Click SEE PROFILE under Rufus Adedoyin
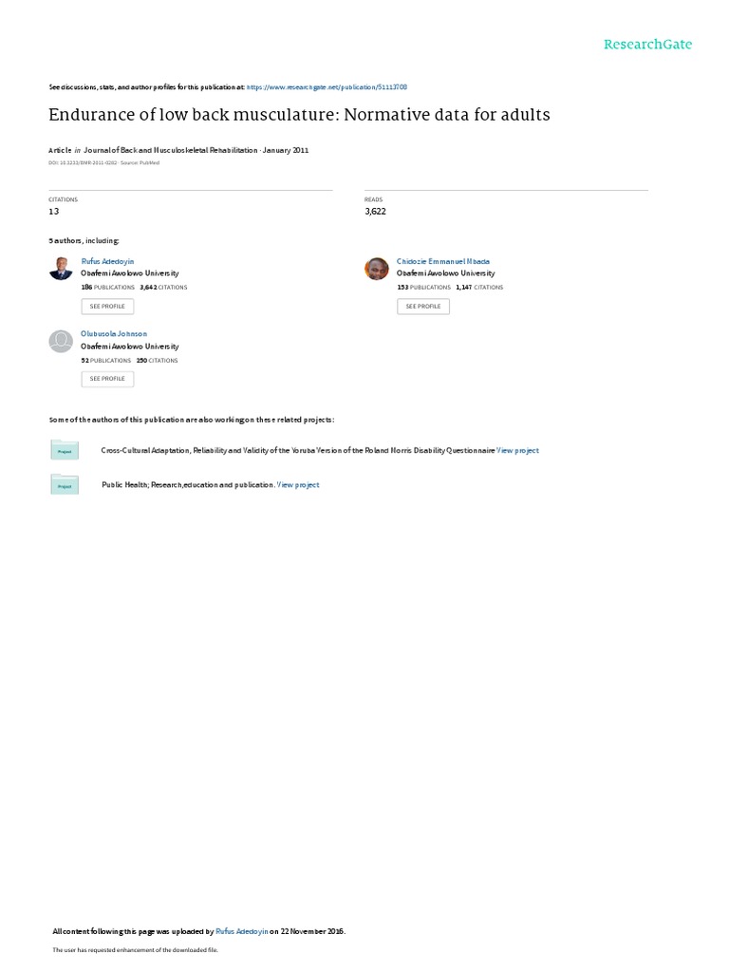The height and width of the screenshot is (972, 729). click(x=107, y=307)
